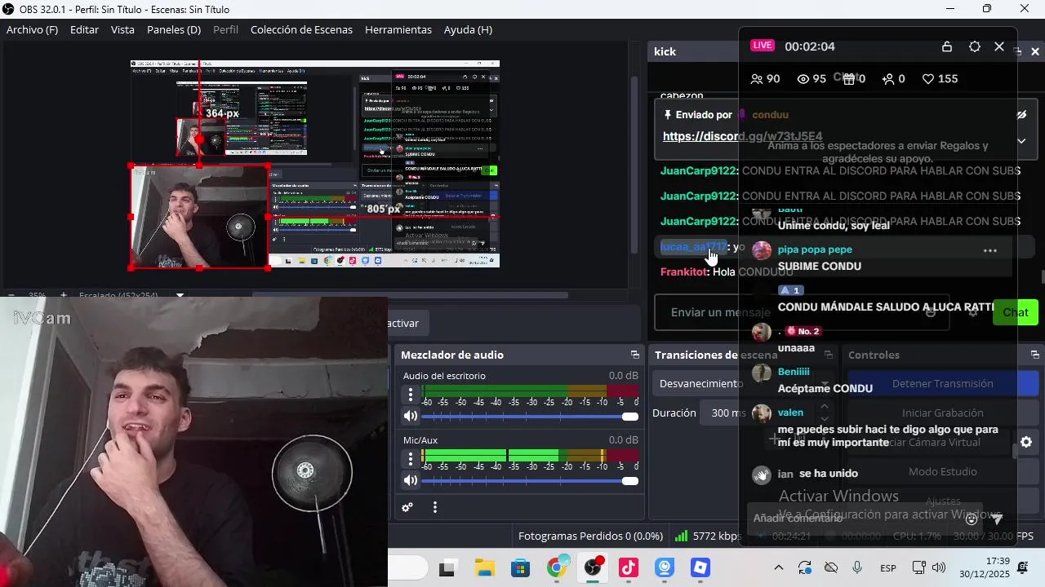Open the Paneles (D) menu
The image size is (1045, 587).
click(174, 29)
